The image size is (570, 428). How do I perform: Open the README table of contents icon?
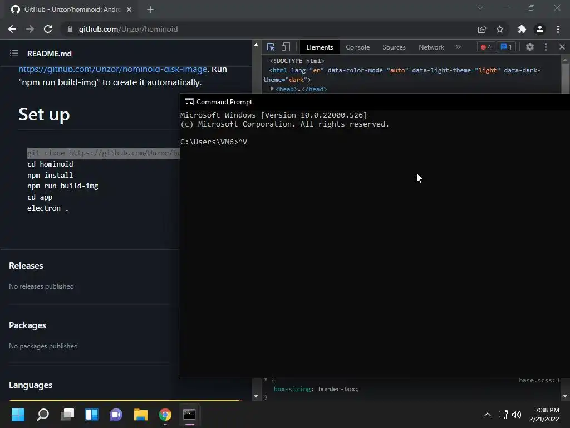click(14, 53)
